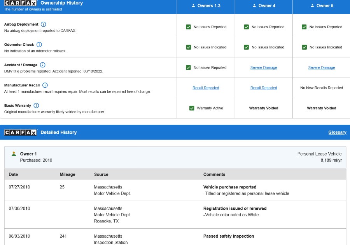Click Accident green checkmark under Owners 1-3
The width and height of the screenshot is (350, 245).
(188, 67)
